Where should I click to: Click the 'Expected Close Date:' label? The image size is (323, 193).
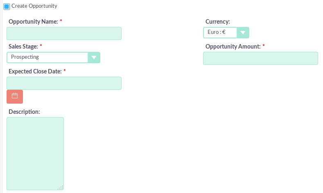(x=35, y=71)
